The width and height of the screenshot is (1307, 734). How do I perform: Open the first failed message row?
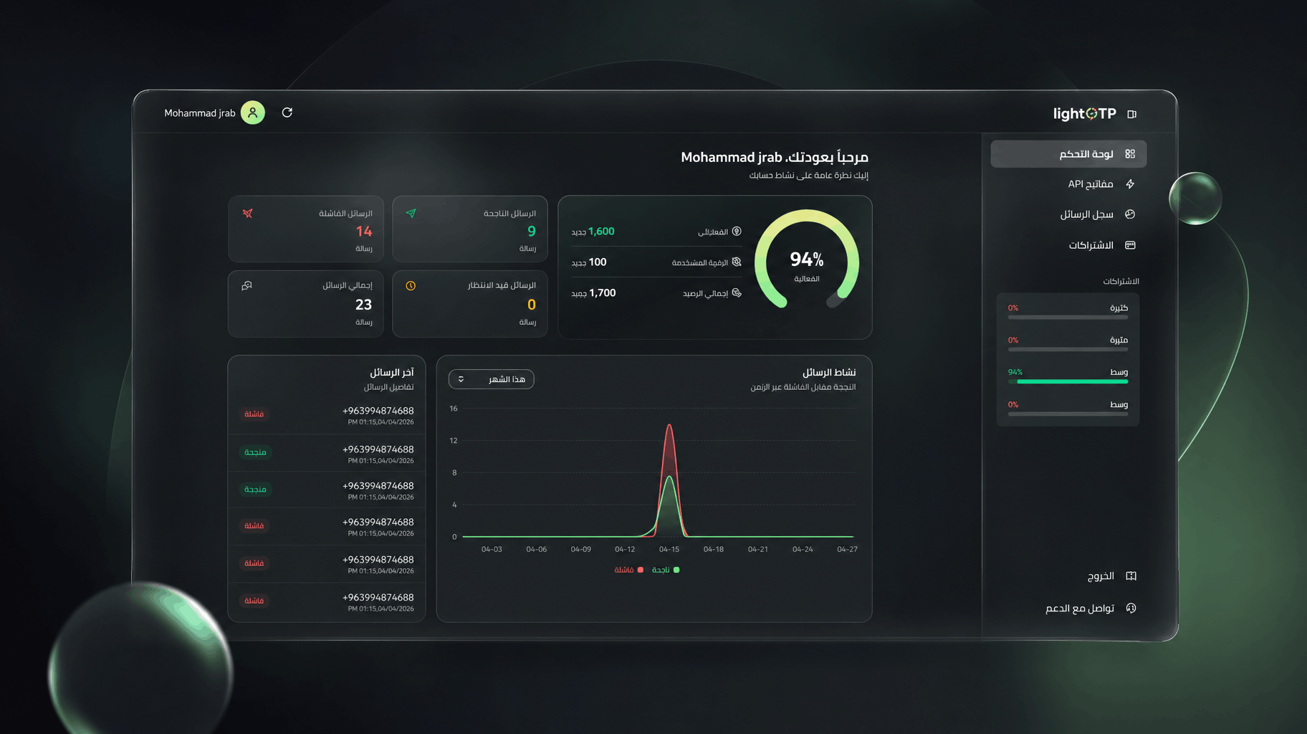(x=327, y=415)
